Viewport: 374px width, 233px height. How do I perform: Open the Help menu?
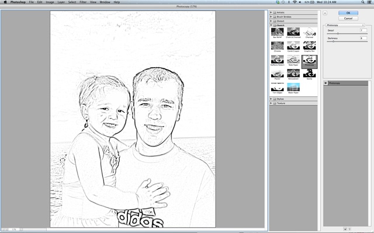(117, 2)
